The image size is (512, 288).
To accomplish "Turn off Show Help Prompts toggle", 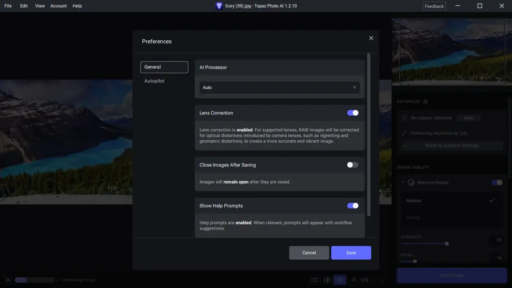I will 353,206.
